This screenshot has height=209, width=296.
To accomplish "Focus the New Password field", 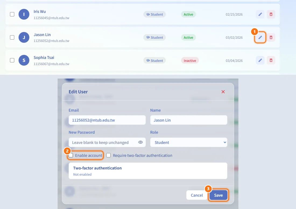I will point(107,142).
